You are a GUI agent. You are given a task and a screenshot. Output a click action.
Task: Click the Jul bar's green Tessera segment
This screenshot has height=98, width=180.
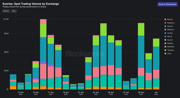156,43
